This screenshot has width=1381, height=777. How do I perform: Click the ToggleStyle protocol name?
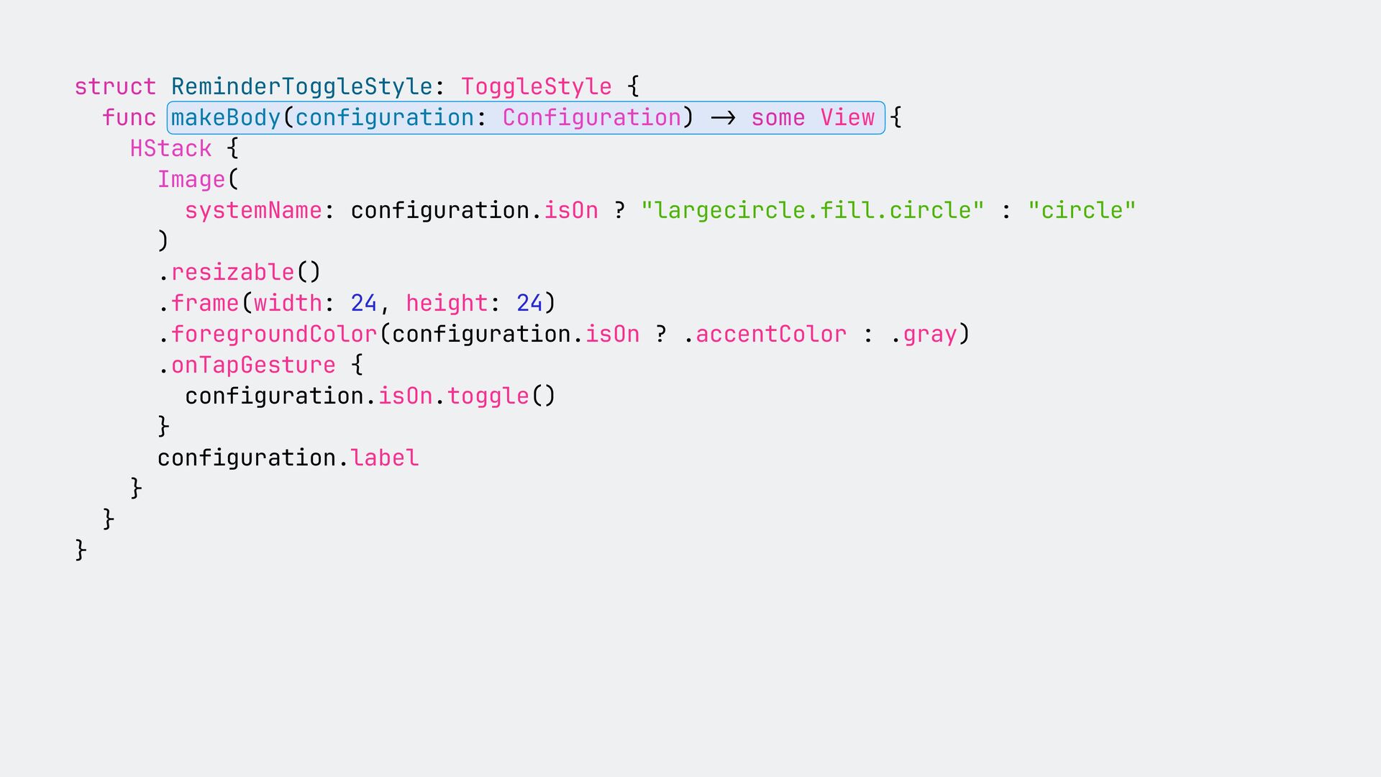pyautogui.click(x=536, y=87)
